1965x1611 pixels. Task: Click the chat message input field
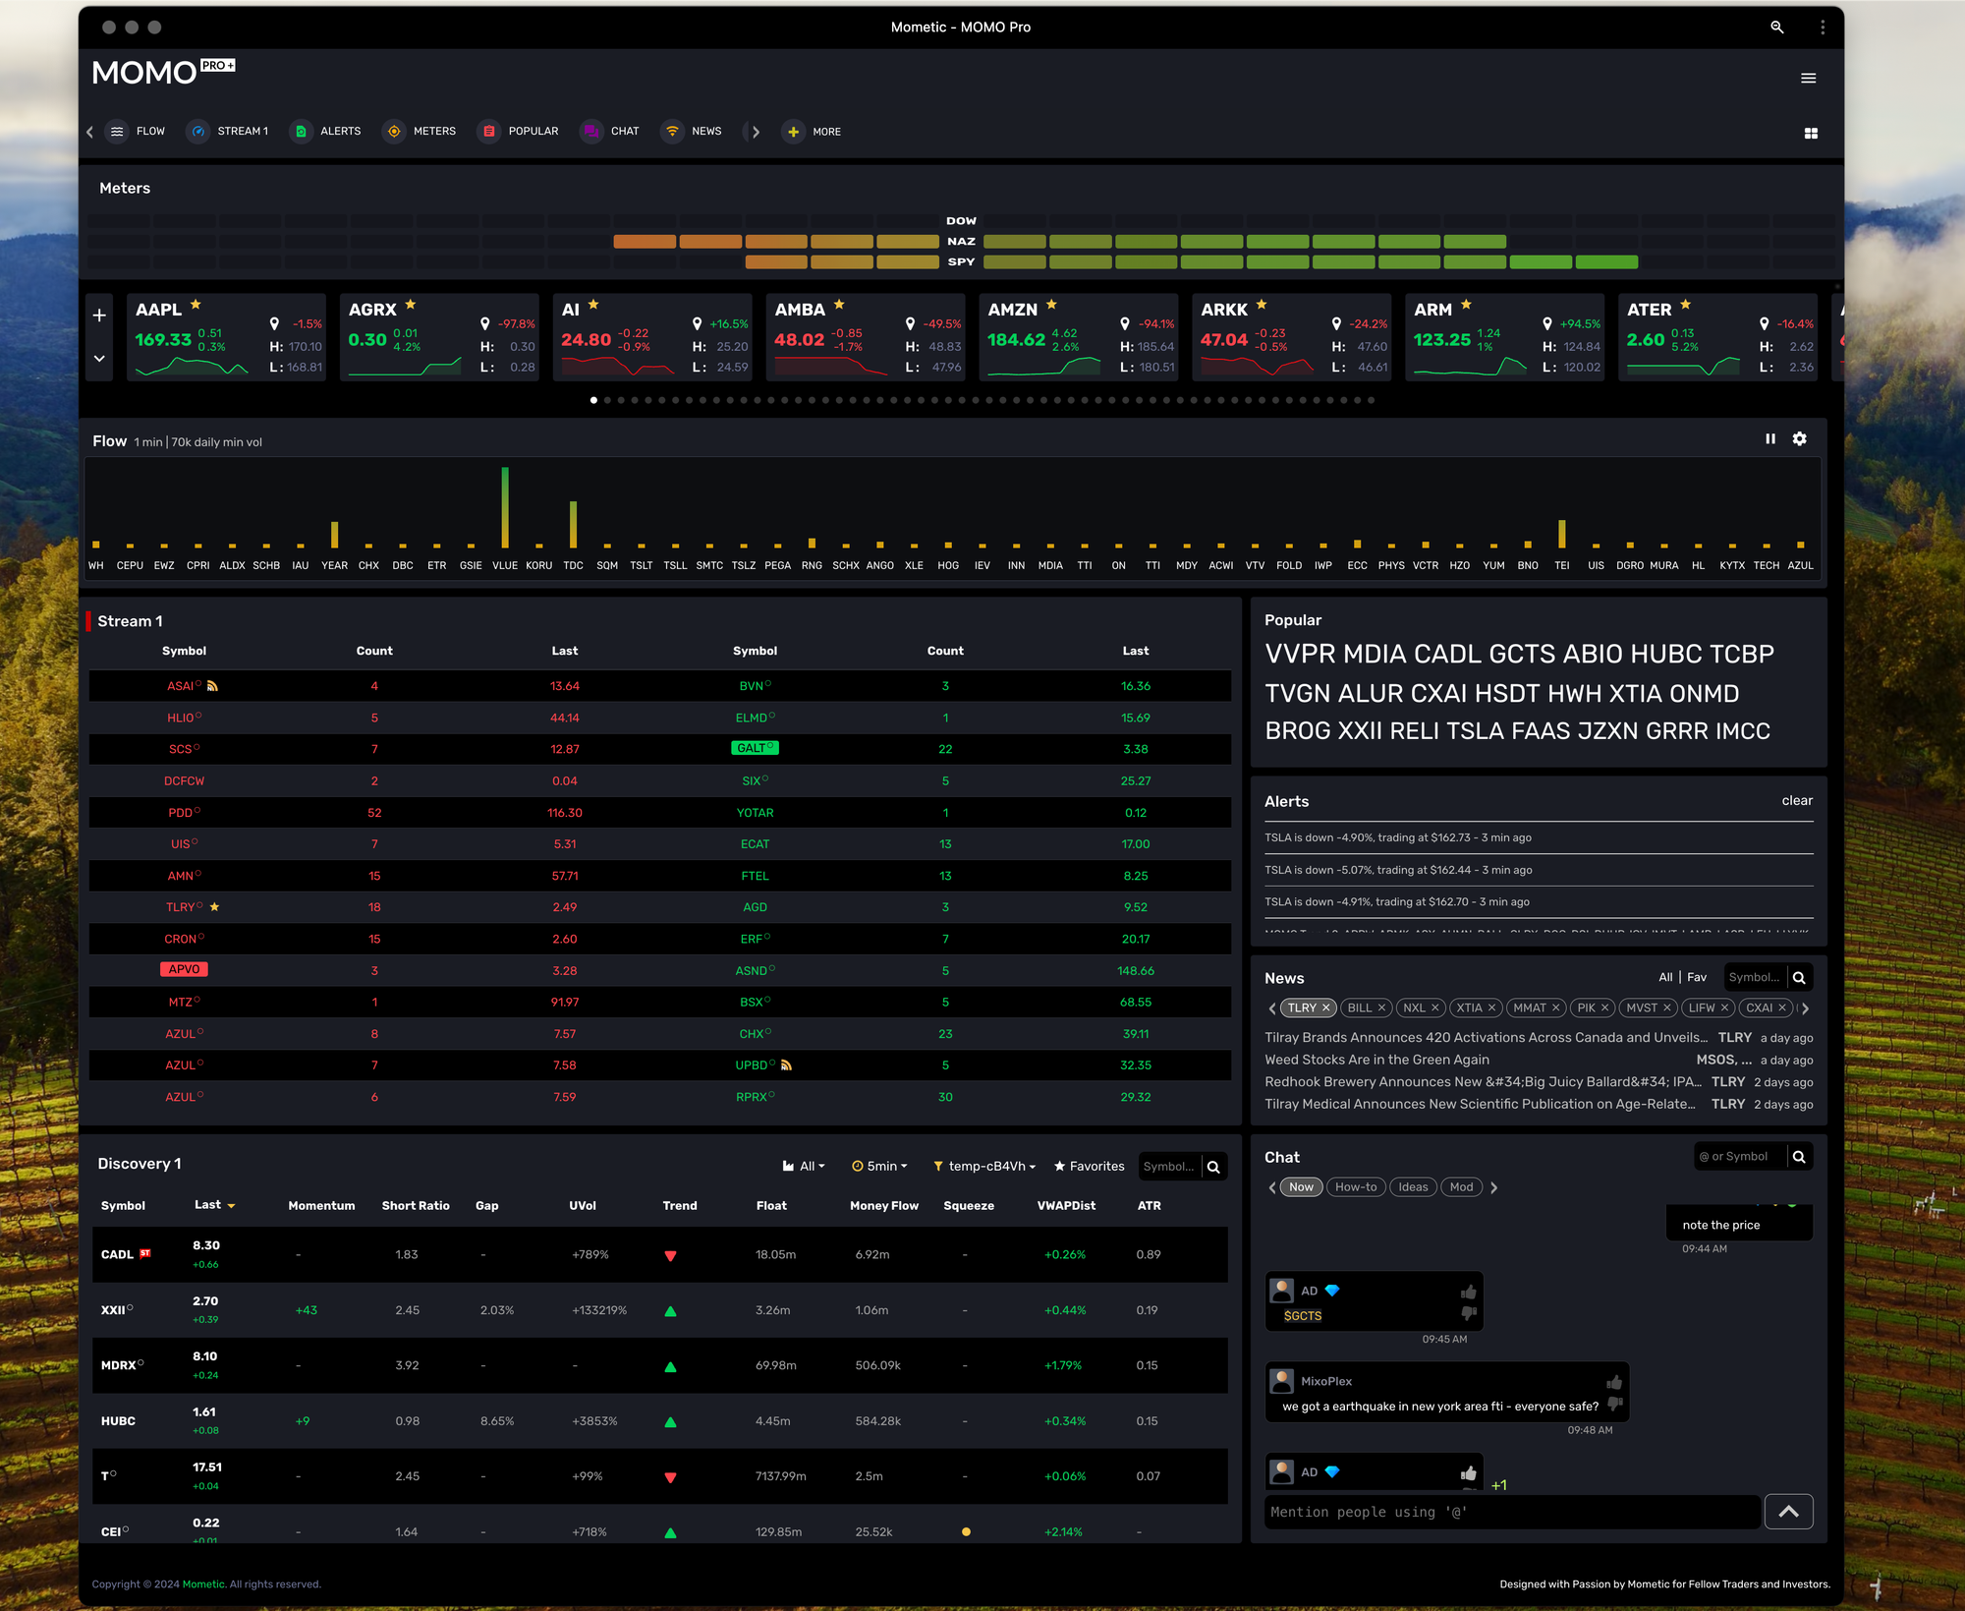click(x=1511, y=1512)
